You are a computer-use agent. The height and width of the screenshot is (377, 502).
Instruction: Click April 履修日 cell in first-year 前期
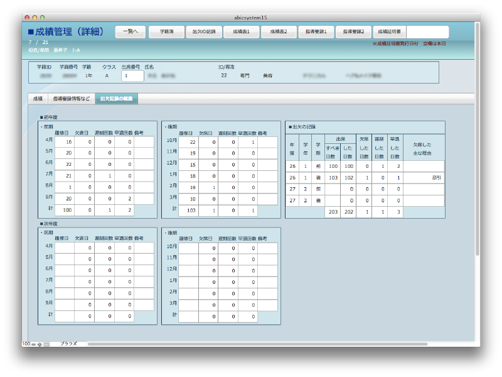click(65, 142)
